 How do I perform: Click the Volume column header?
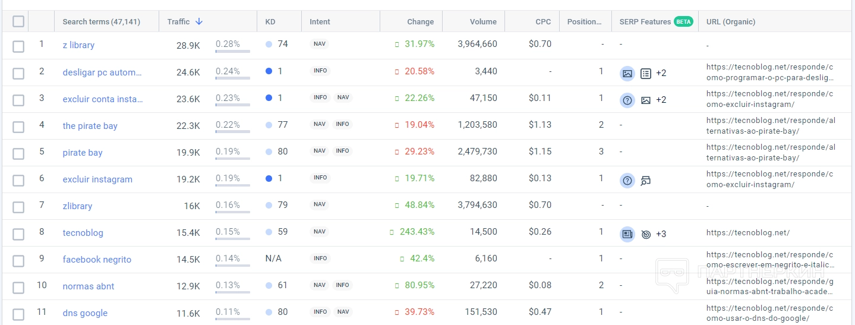(x=483, y=21)
